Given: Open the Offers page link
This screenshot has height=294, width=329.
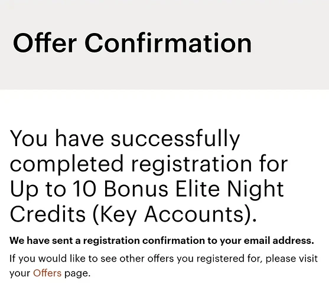Looking at the screenshot, I should pyautogui.click(x=47, y=273).
